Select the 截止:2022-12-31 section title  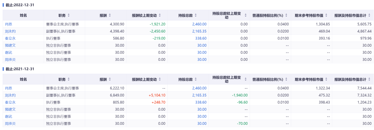click(20, 5)
